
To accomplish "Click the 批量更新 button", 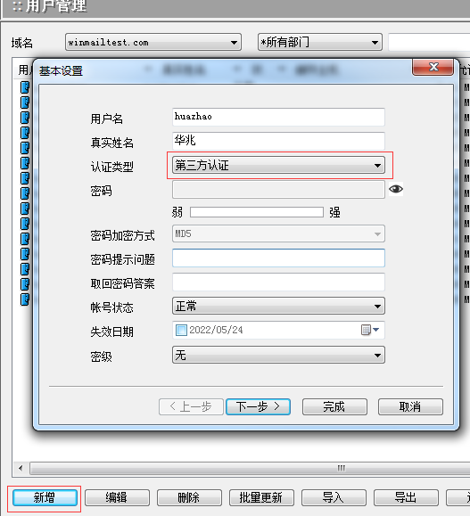I will [261, 497].
